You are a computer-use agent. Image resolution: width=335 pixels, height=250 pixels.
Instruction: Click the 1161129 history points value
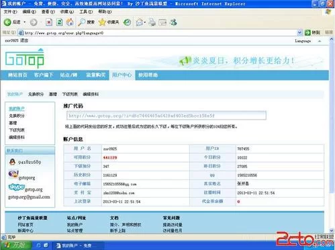[x=110, y=175]
